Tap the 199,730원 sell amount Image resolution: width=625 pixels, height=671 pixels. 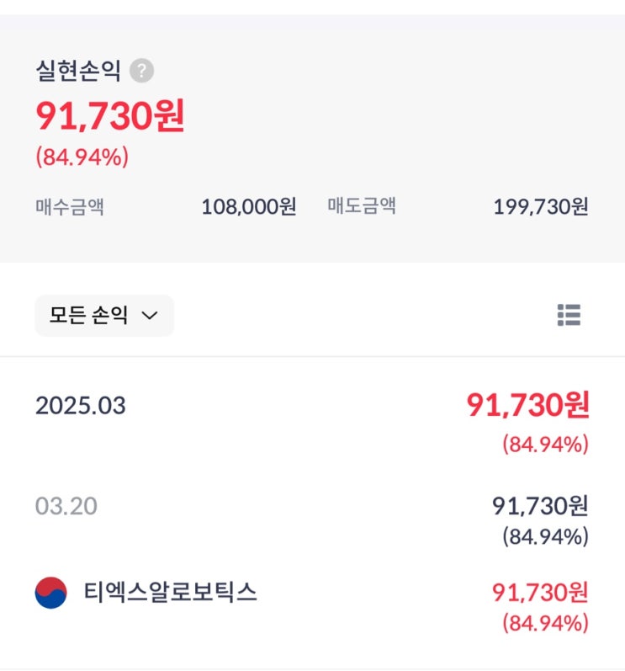click(x=541, y=206)
